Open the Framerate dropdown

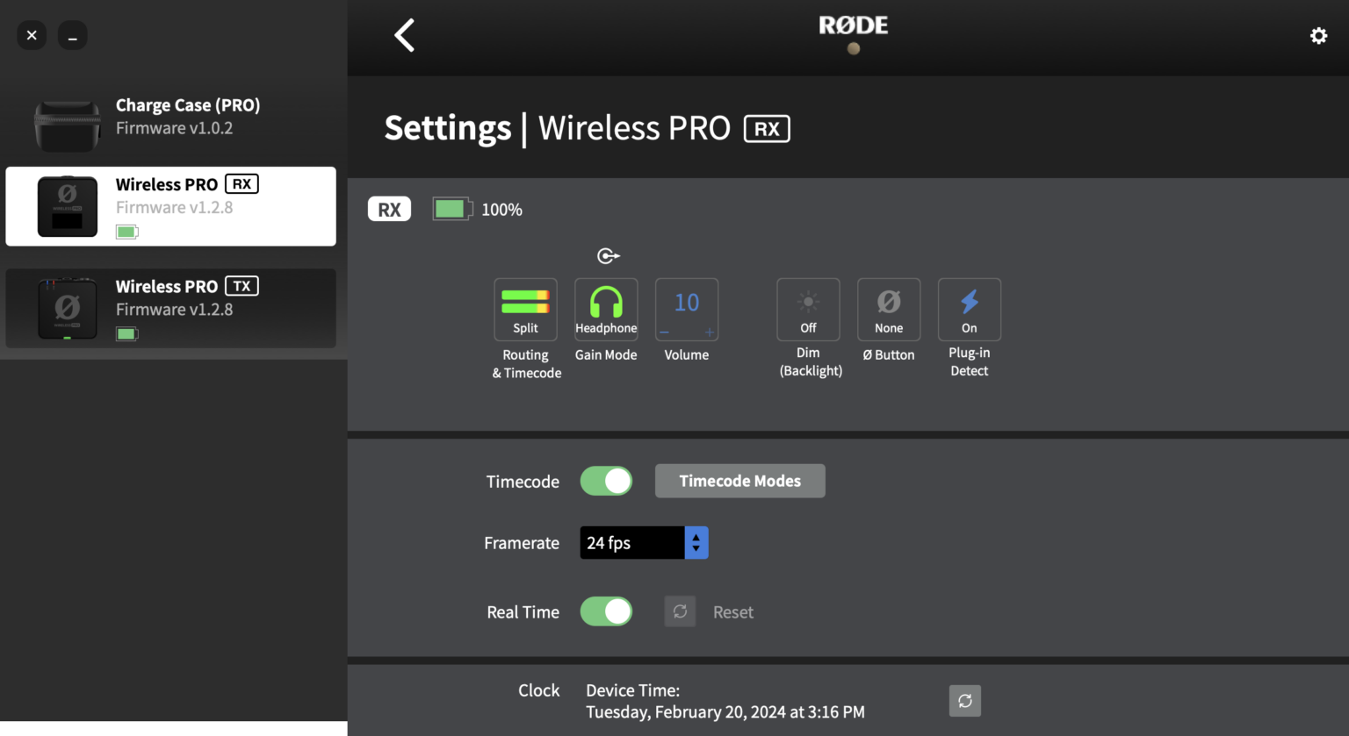(x=696, y=542)
